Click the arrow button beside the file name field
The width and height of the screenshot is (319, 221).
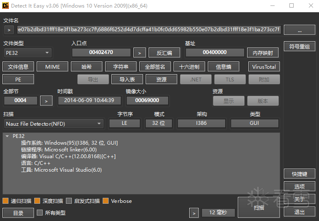[9, 30]
